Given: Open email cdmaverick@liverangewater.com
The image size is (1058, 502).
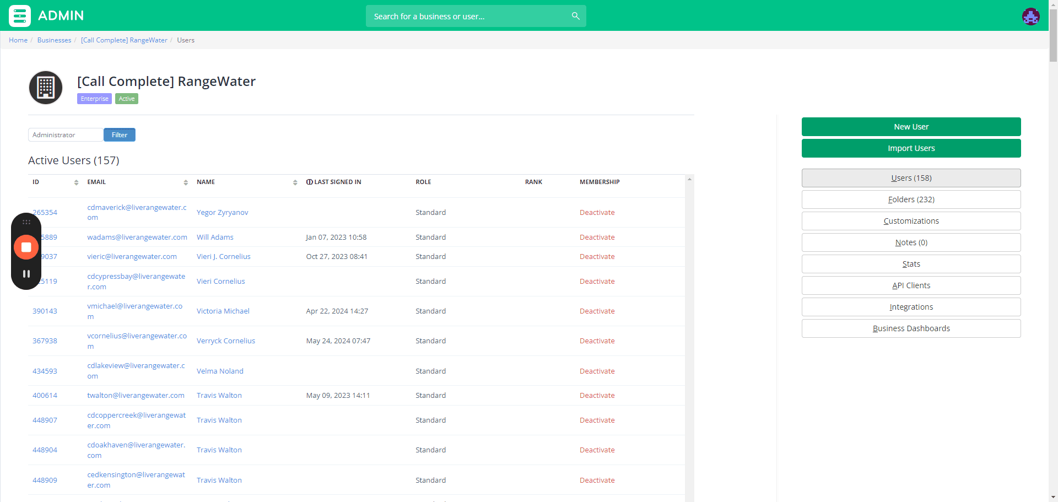Looking at the screenshot, I should [137, 213].
